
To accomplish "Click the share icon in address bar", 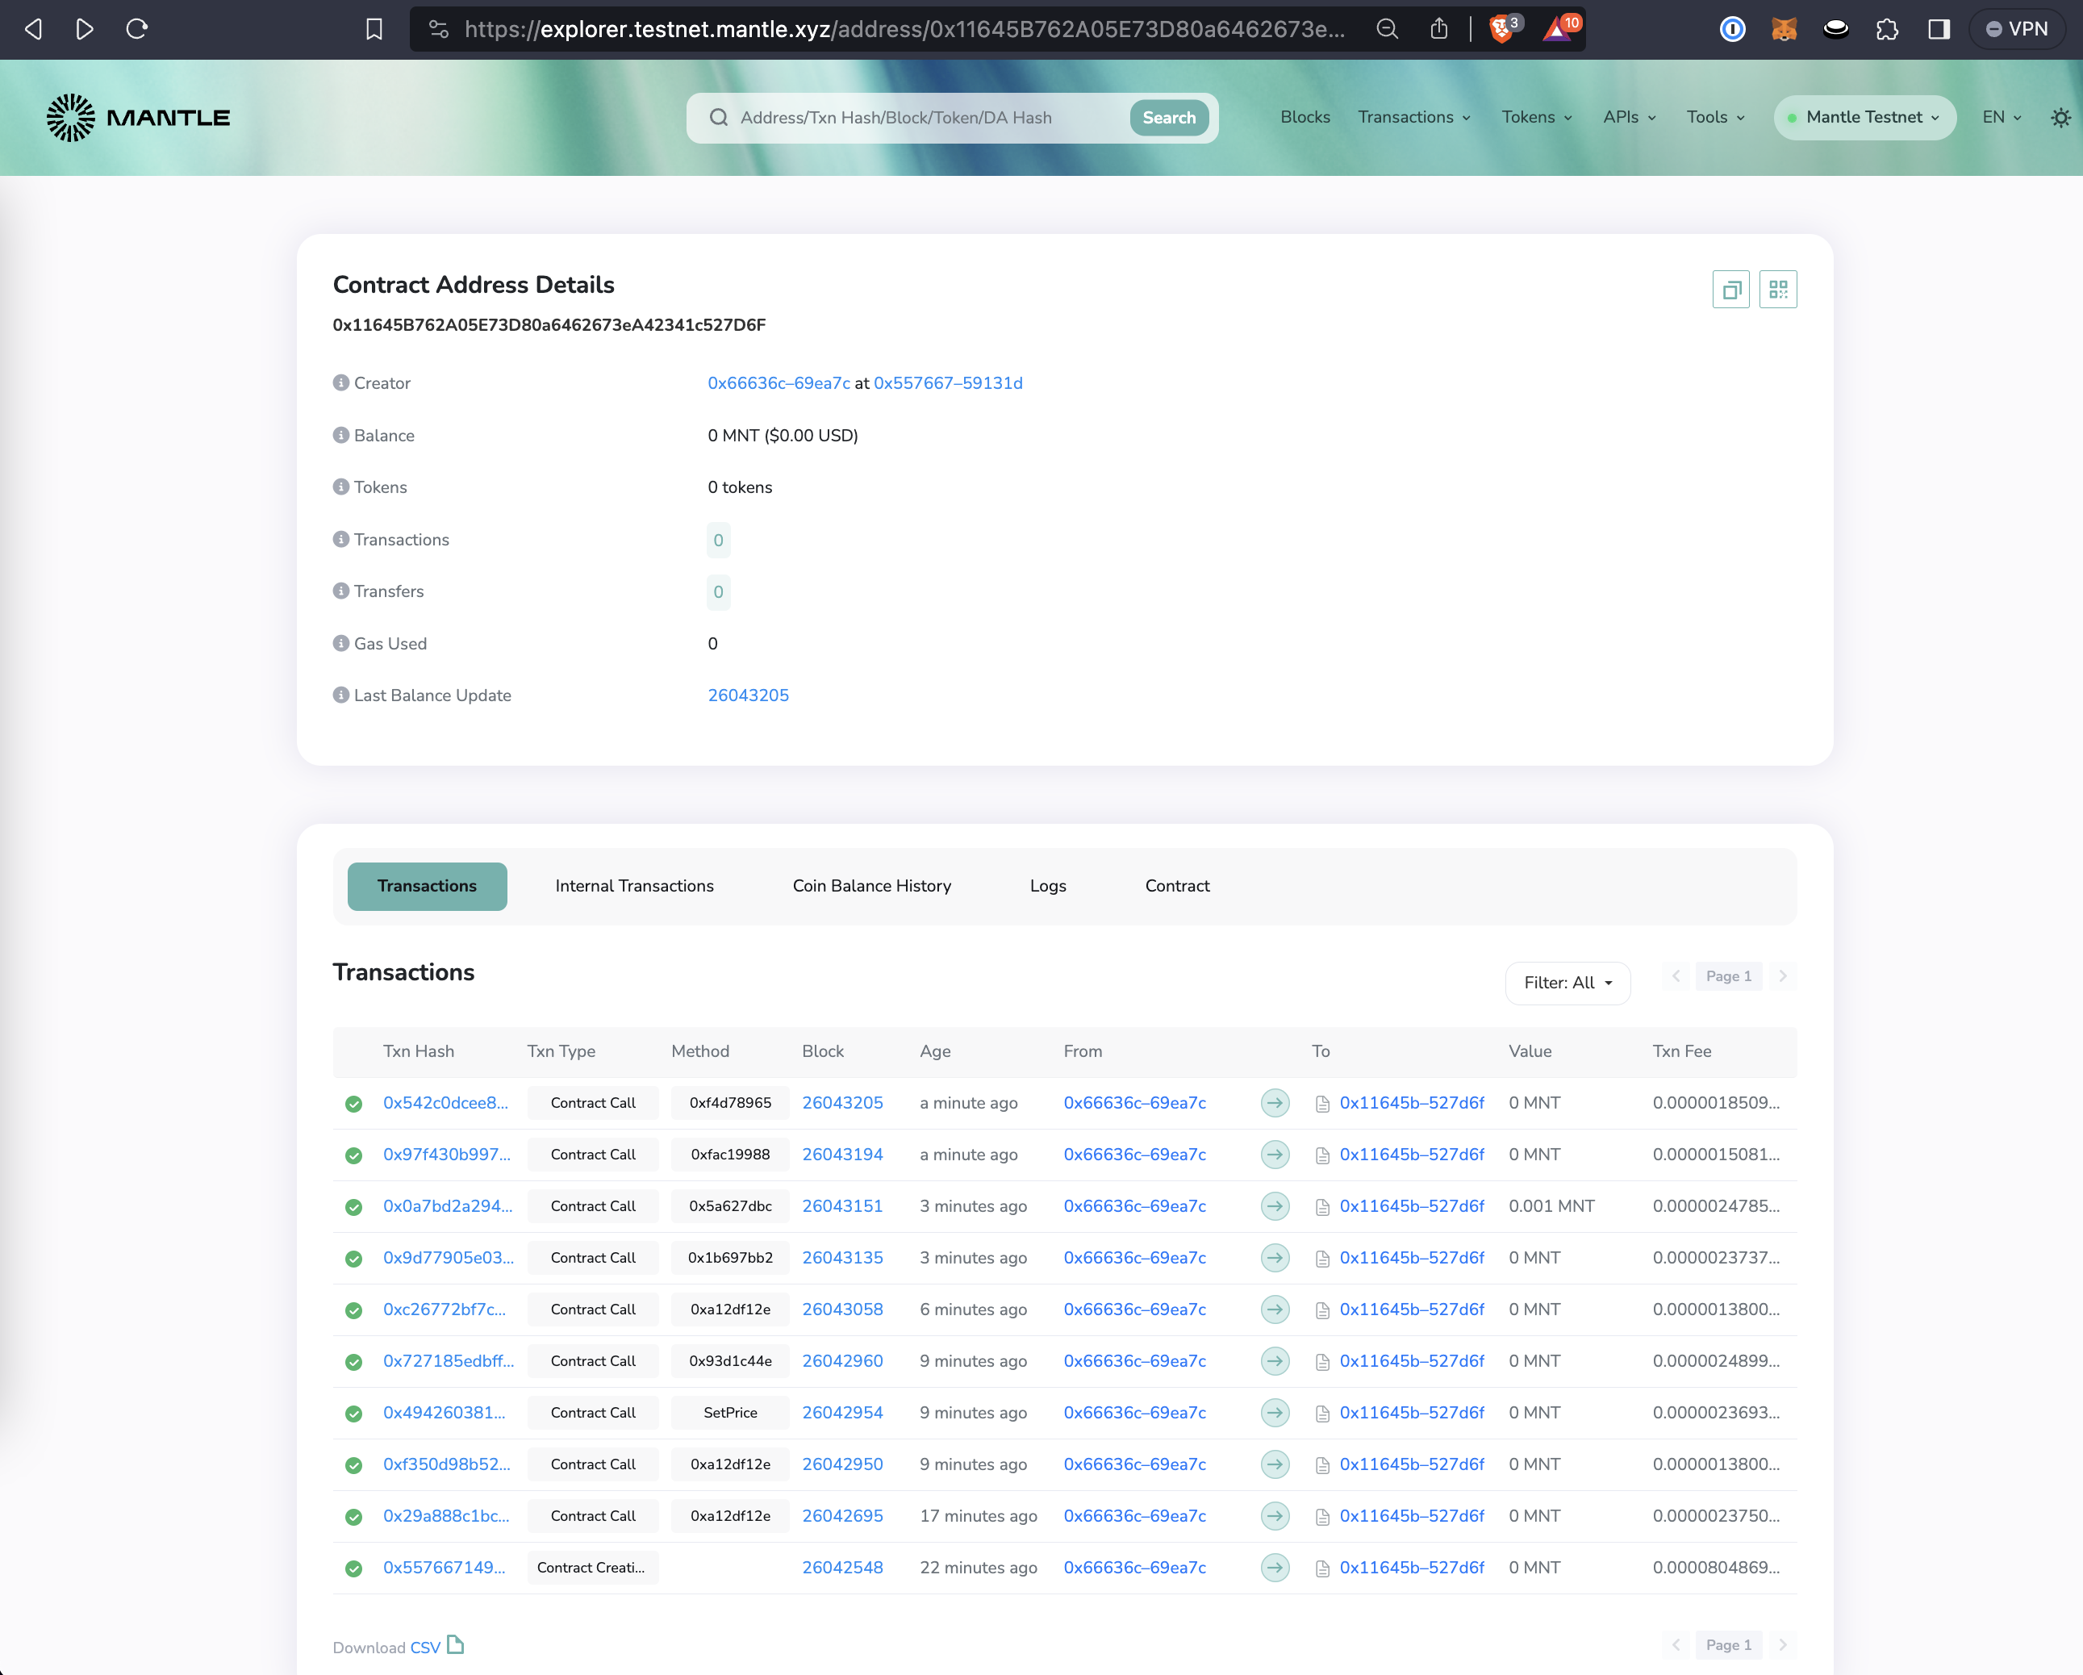I will tap(1439, 29).
